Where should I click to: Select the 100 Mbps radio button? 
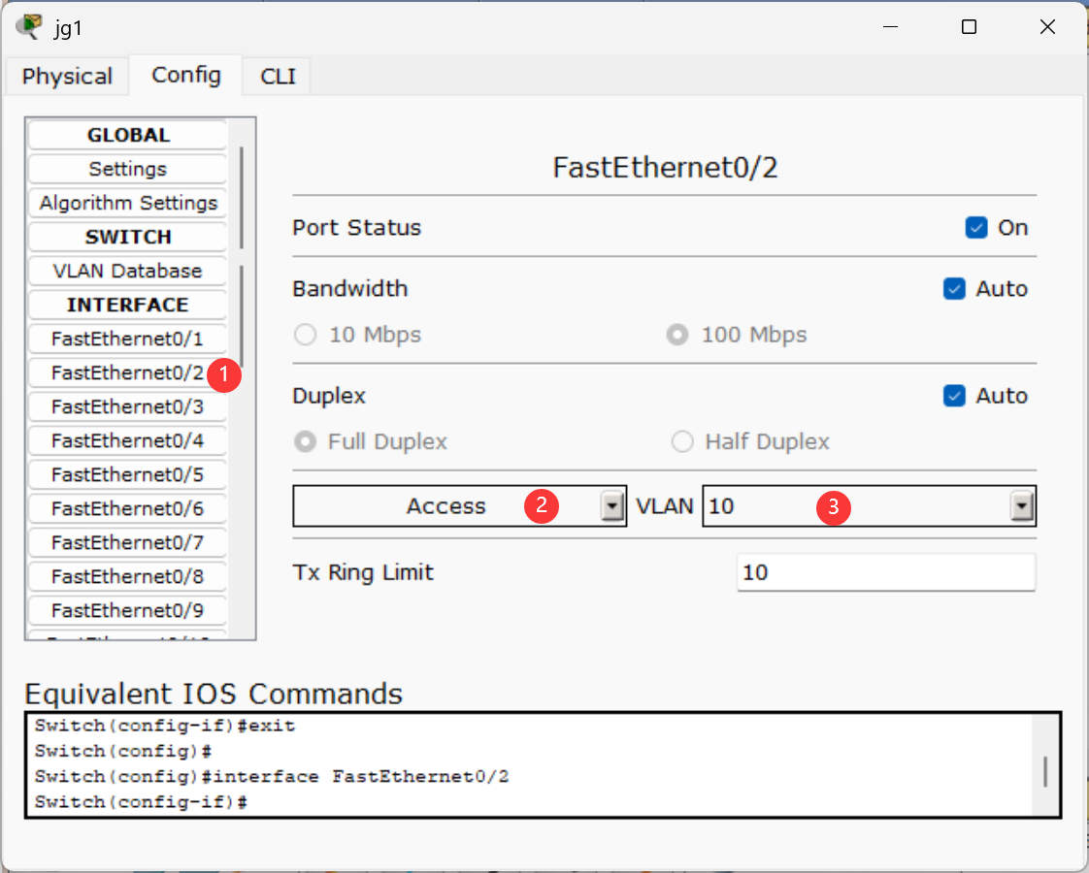point(677,335)
